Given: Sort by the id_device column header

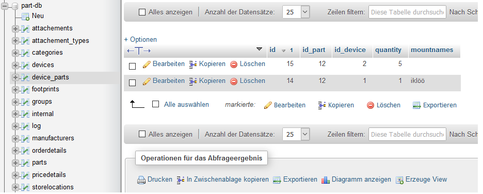Looking at the screenshot, I should [351, 50].
